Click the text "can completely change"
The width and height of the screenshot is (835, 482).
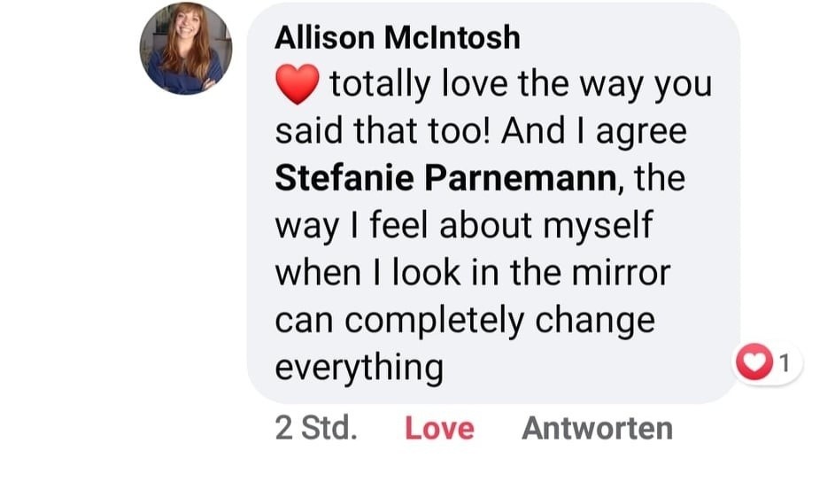(x=465, y=319)
